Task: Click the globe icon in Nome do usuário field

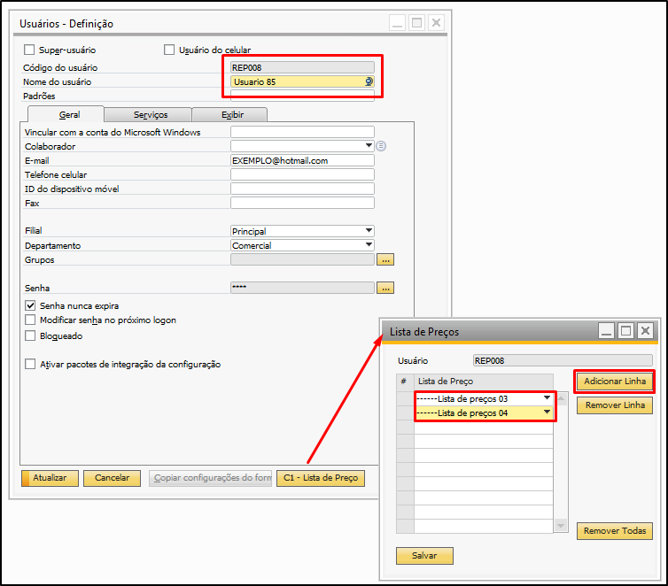Action: [x=369, y=81]
